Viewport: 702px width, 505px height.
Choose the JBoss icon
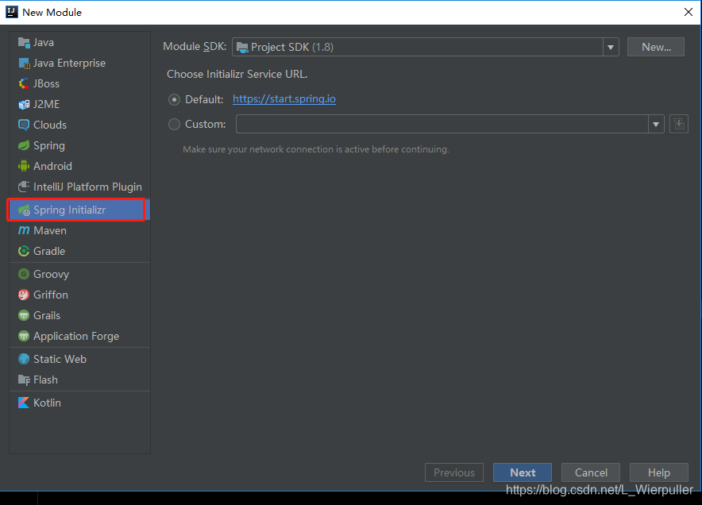coord(24,83)
